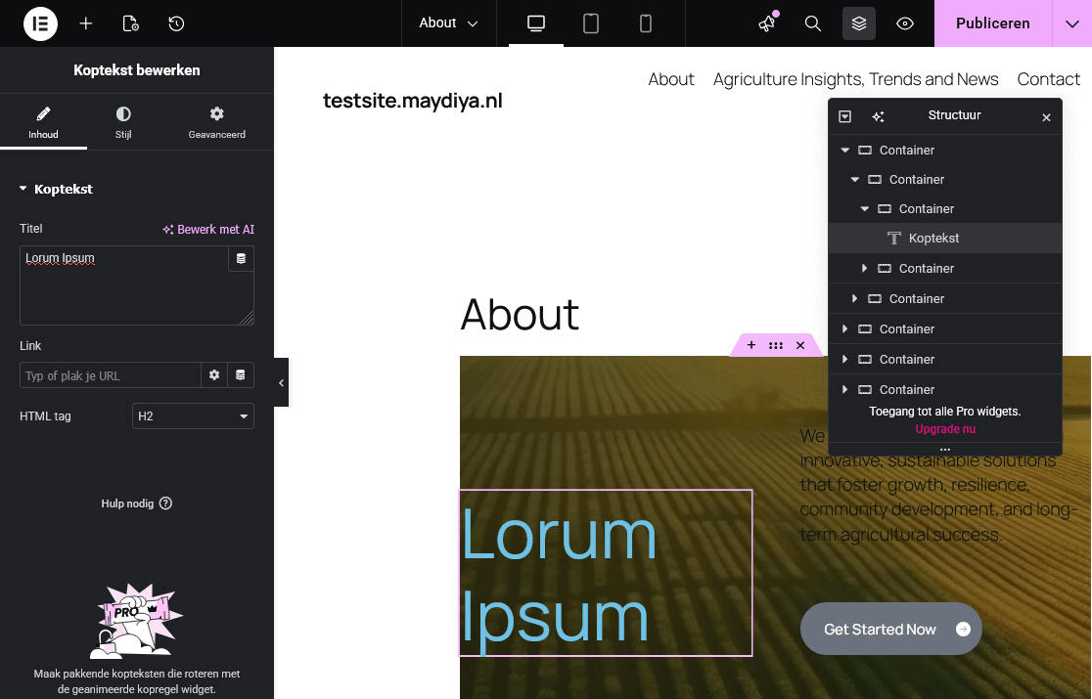Open the What's New megaphone icon

coord(767,23)
